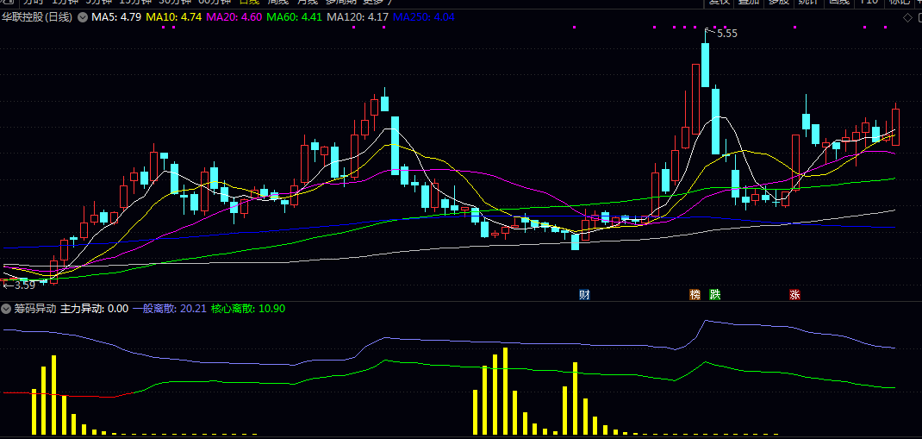Click the 一般离散: 20.21 value
922x439 pixels.
[x=169, y=309]
